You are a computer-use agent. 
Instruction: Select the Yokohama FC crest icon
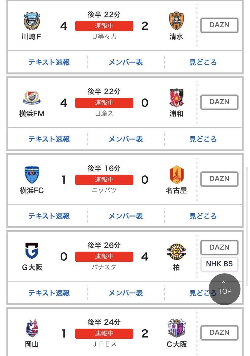coord(31,175)
